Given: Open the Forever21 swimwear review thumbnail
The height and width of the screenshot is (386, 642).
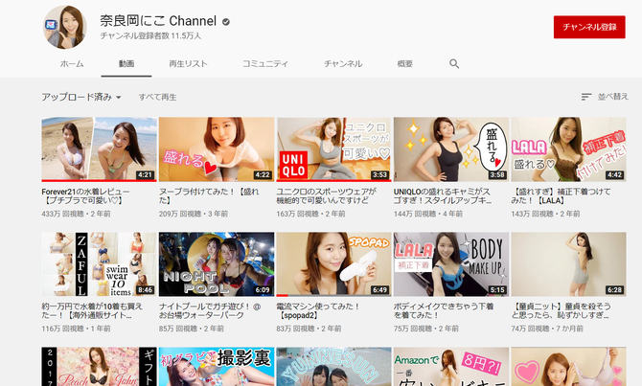Looking at the screenshot, I should pos(99,149).
